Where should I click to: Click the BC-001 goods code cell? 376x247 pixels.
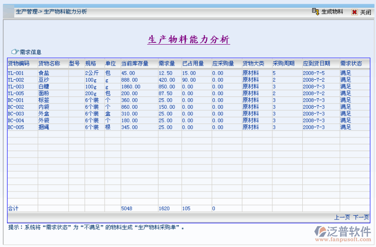16,100
